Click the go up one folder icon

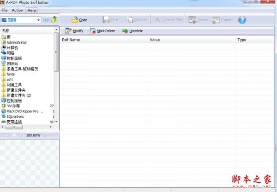click(54, 19)
